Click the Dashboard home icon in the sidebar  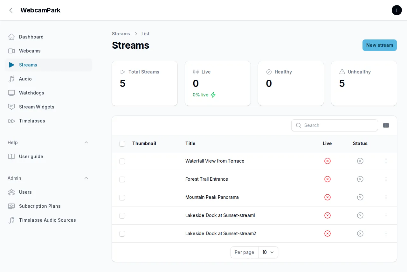pyautogui.click(x=11, y=37)
